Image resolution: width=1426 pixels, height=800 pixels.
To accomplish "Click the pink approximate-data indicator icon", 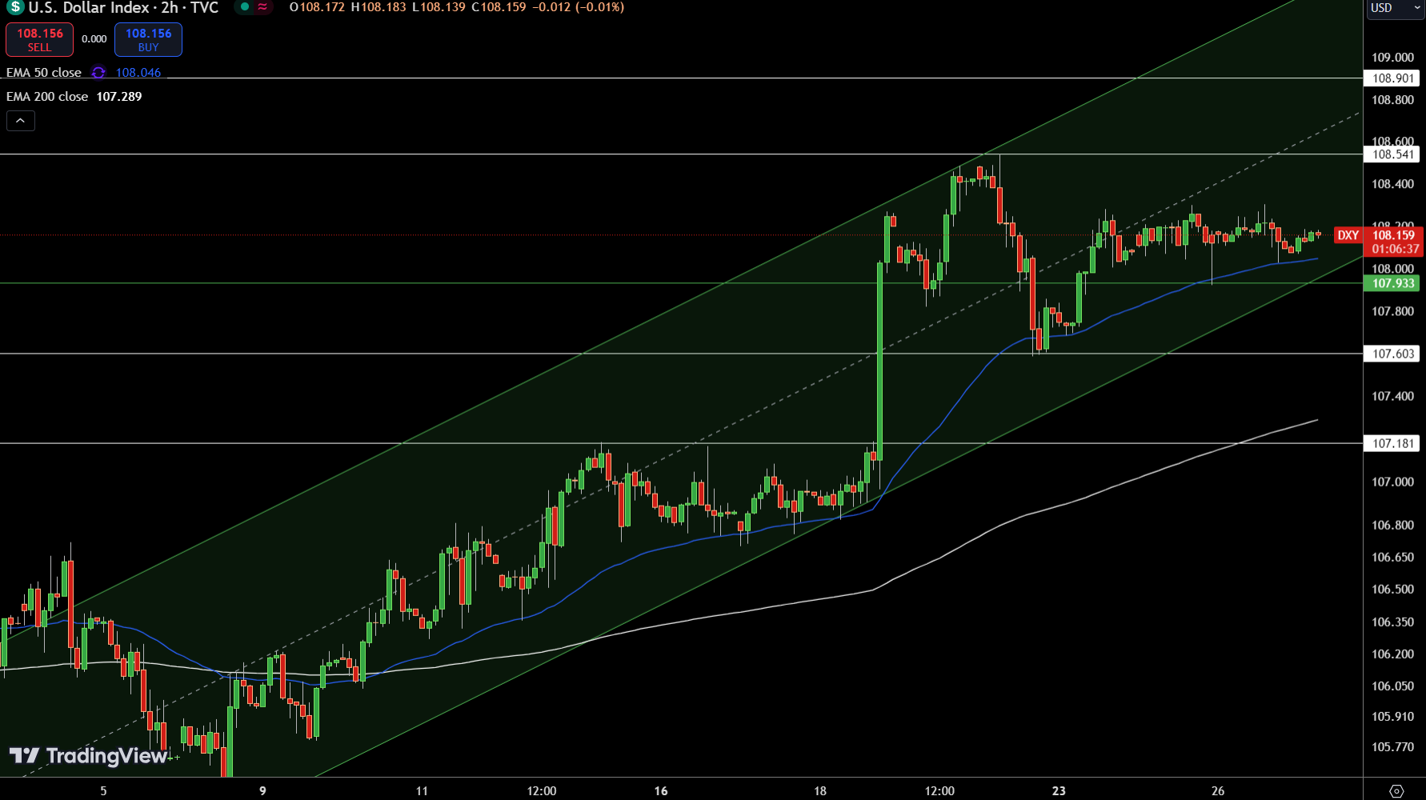I will (x=262, y=7).
